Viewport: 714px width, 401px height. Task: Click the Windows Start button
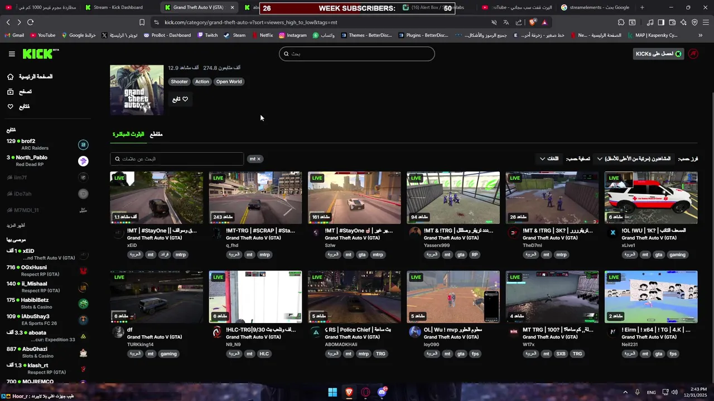(x=332, y=392)
